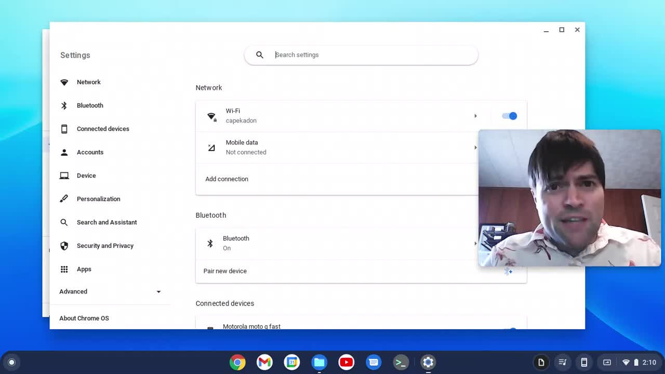Click the search magnifier icon in search bar
The width and height of the screenshot is (665, 374).
tap(260, 55)
